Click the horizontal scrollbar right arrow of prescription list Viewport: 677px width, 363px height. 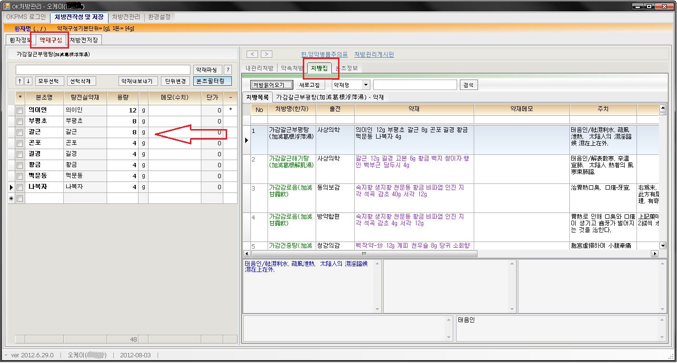point(655,254)
